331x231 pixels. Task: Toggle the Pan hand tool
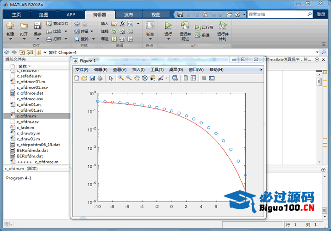[x=137, y=79]
